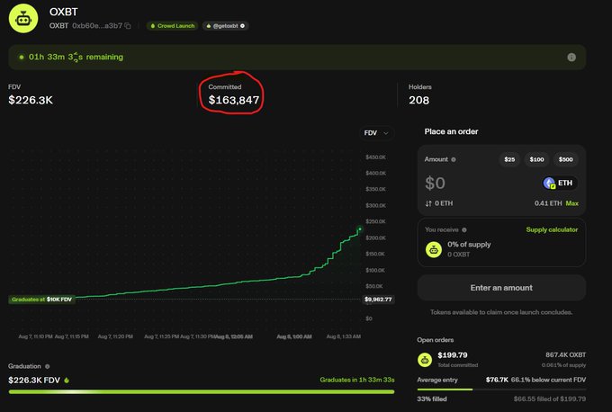The height and width of the screenshot is (412, 612).
Task: Select the $500 preset amount
Action: click(565, 159)
